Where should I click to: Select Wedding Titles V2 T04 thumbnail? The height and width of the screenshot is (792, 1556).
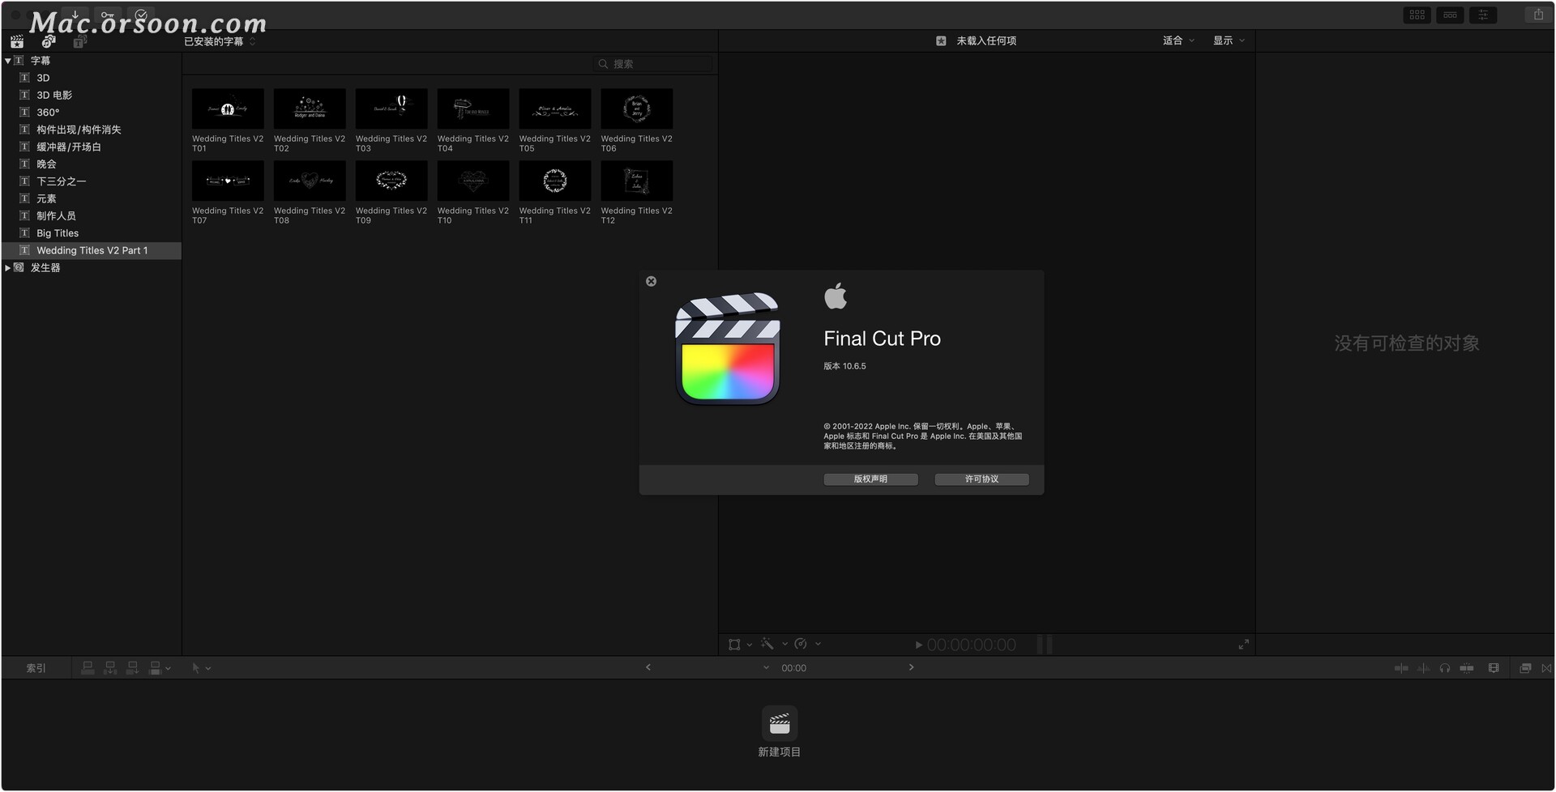click(x=473, y=109)
